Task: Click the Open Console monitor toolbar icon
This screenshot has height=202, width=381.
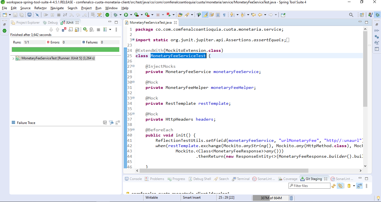Action: point(29,15)
